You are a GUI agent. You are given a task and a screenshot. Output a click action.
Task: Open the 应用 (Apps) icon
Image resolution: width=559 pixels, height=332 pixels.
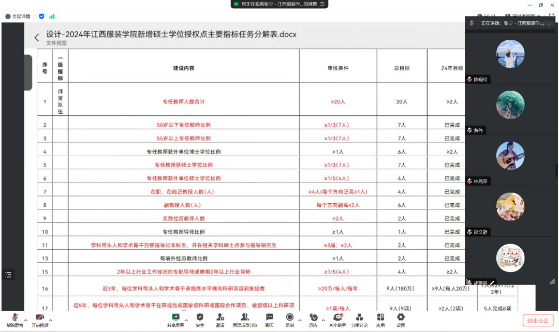point(380,320)
